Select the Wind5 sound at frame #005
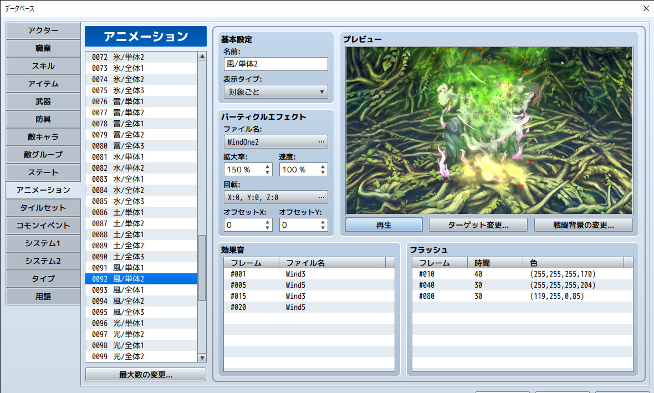Viewport: 654px width, 393px height. pos(305,285)
